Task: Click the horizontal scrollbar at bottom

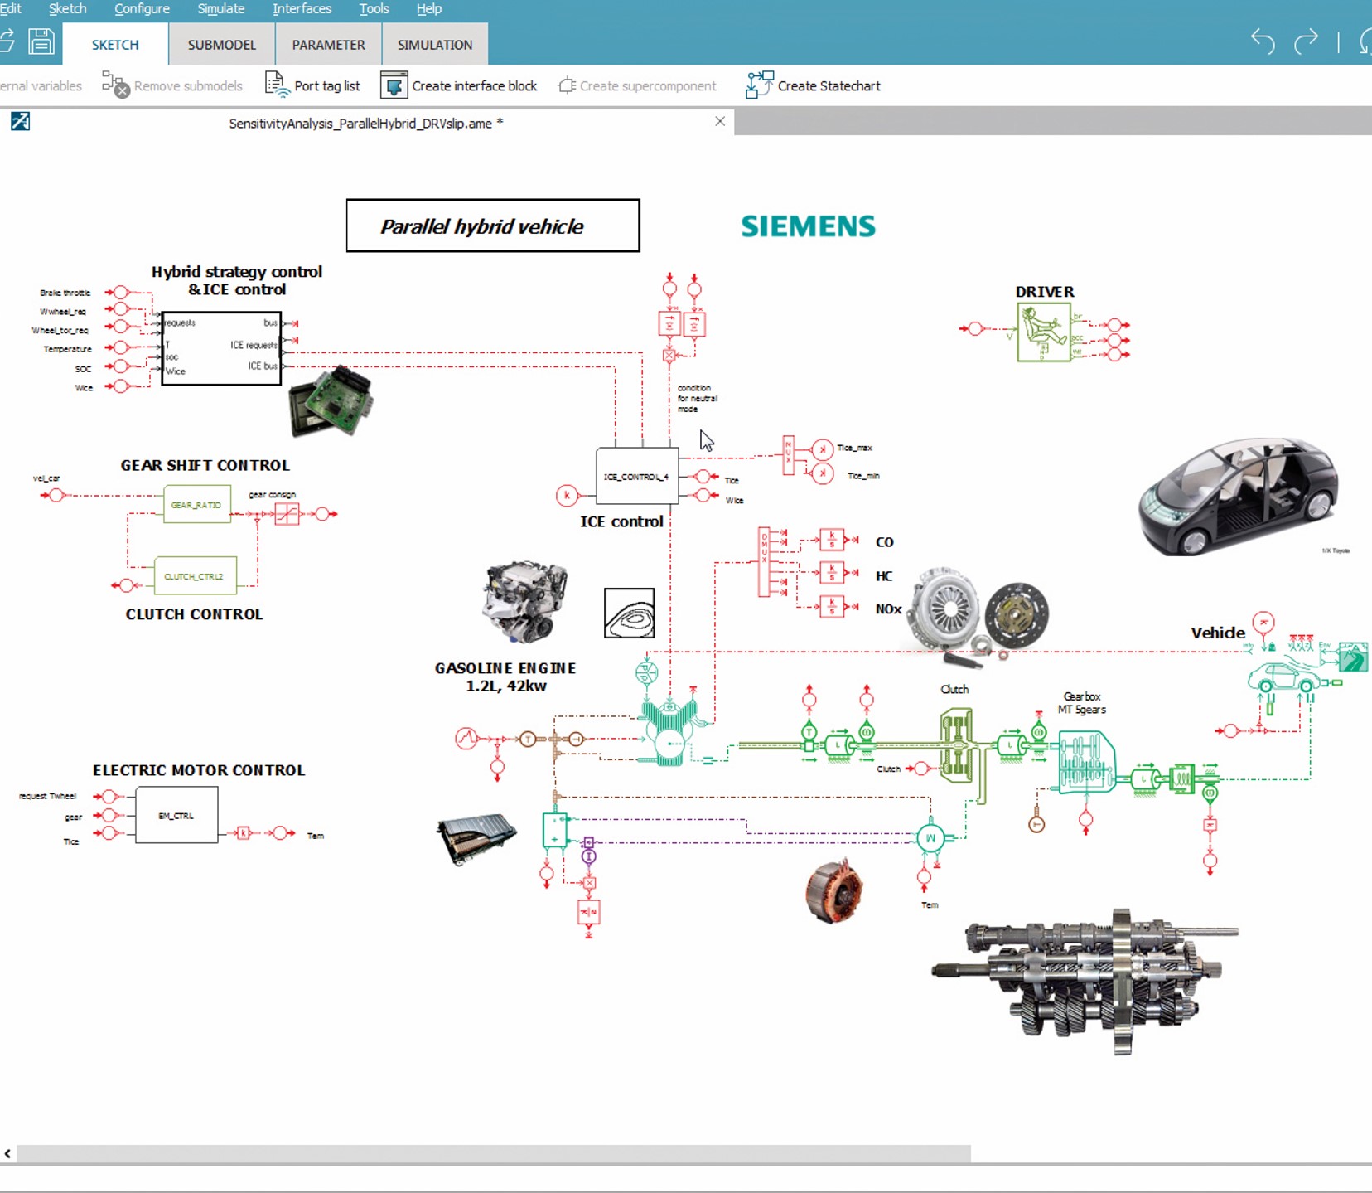Action: tap(493, 1153)
